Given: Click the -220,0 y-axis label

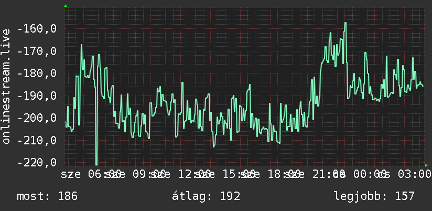Looking at the screenshot, I should (x=37, y=162).
